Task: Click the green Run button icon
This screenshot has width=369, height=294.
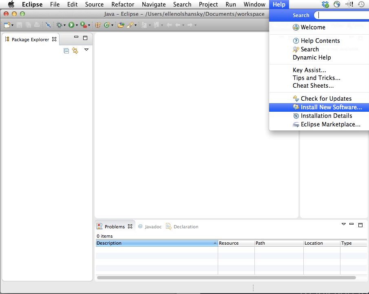Action: 71,25
